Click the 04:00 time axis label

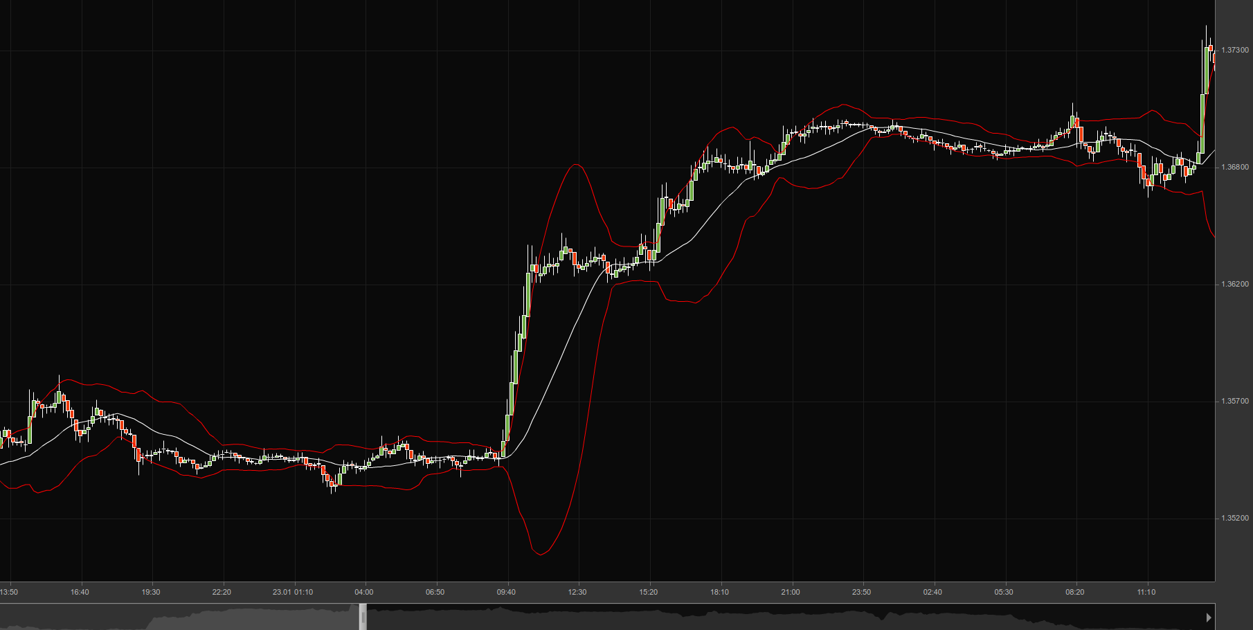pyautogui.click(x=363, y=593)
